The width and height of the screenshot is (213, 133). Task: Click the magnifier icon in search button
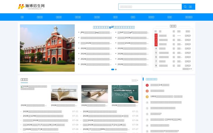pyautogui.click(x=185, y=7)
